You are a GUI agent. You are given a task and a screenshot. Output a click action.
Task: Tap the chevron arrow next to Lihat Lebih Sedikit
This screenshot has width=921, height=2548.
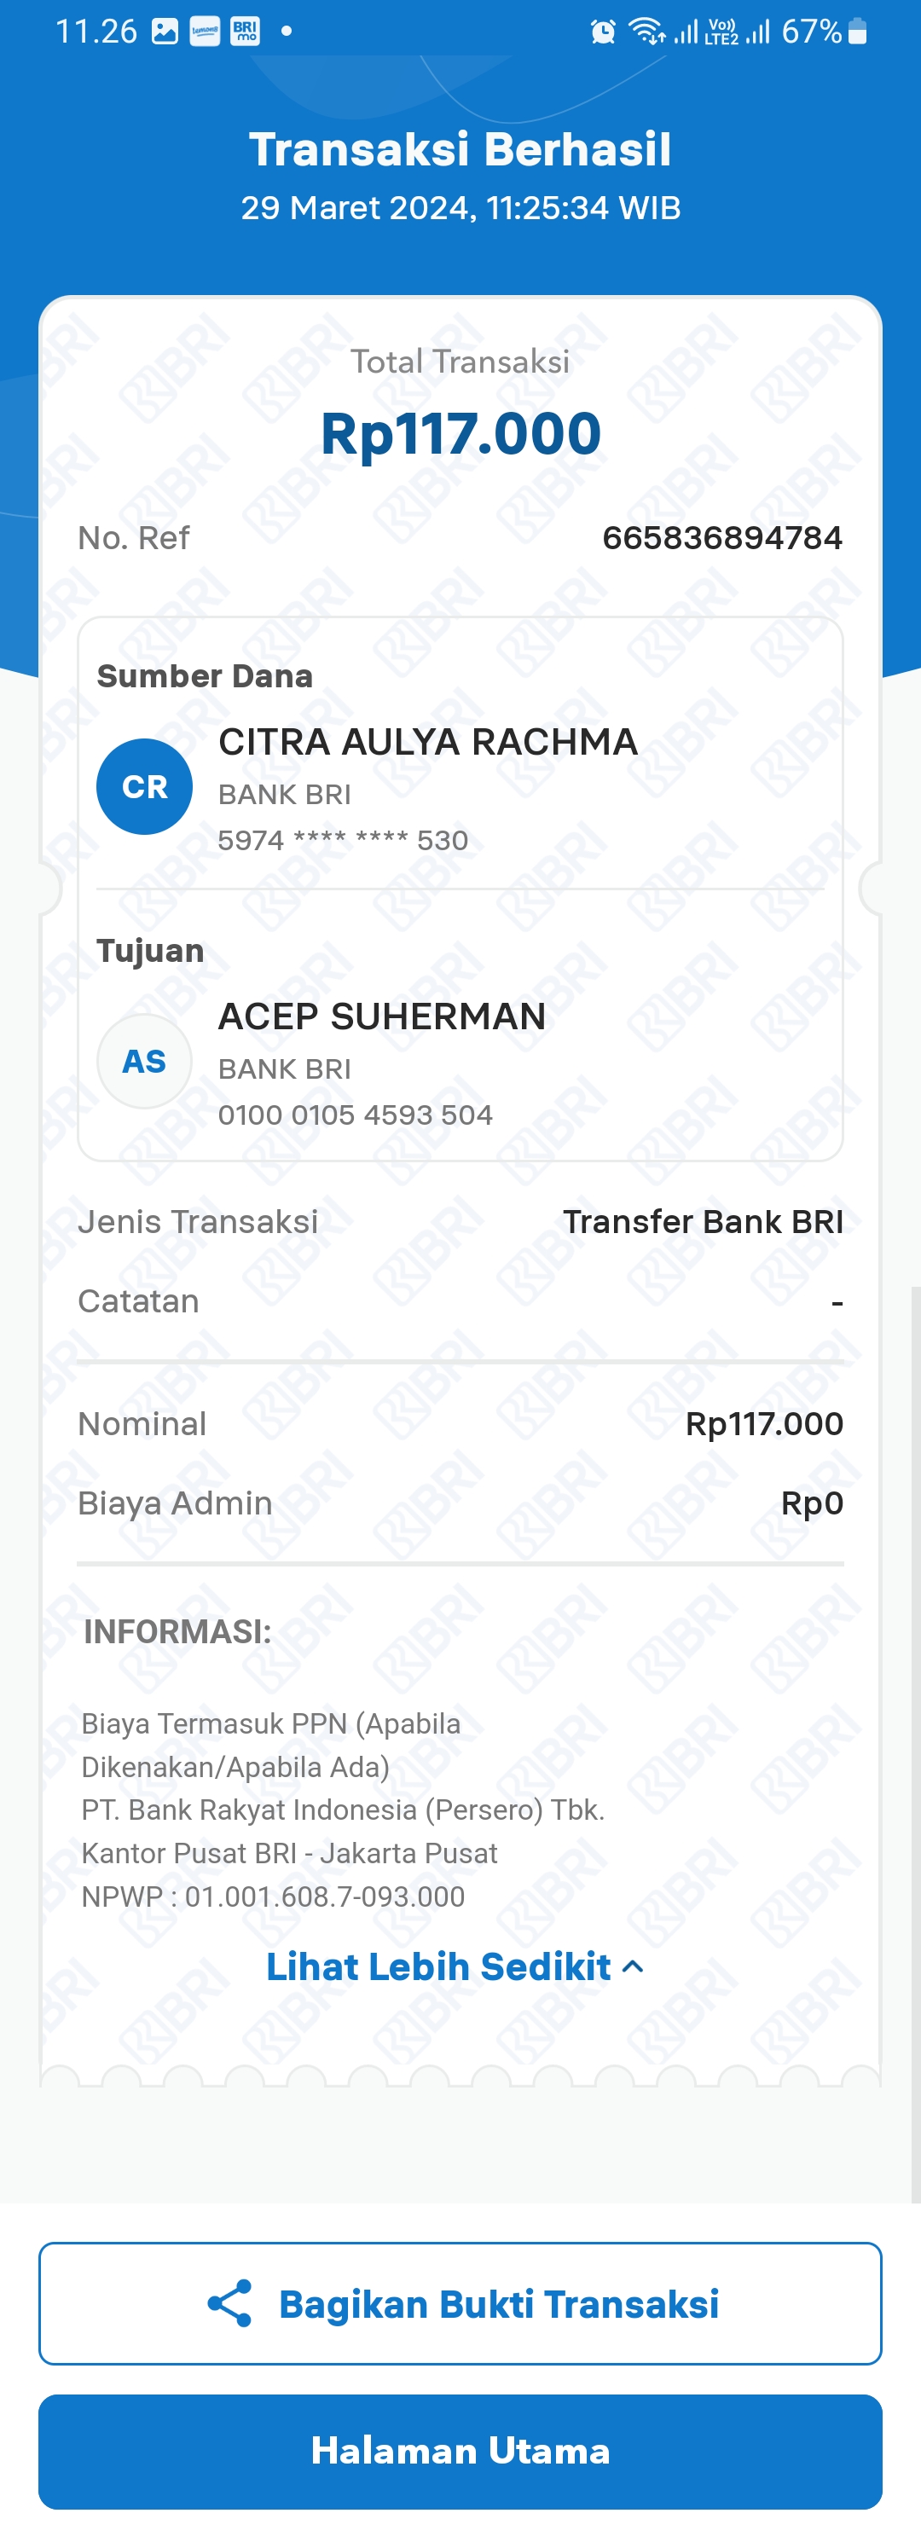click(x=633, y=1967)
